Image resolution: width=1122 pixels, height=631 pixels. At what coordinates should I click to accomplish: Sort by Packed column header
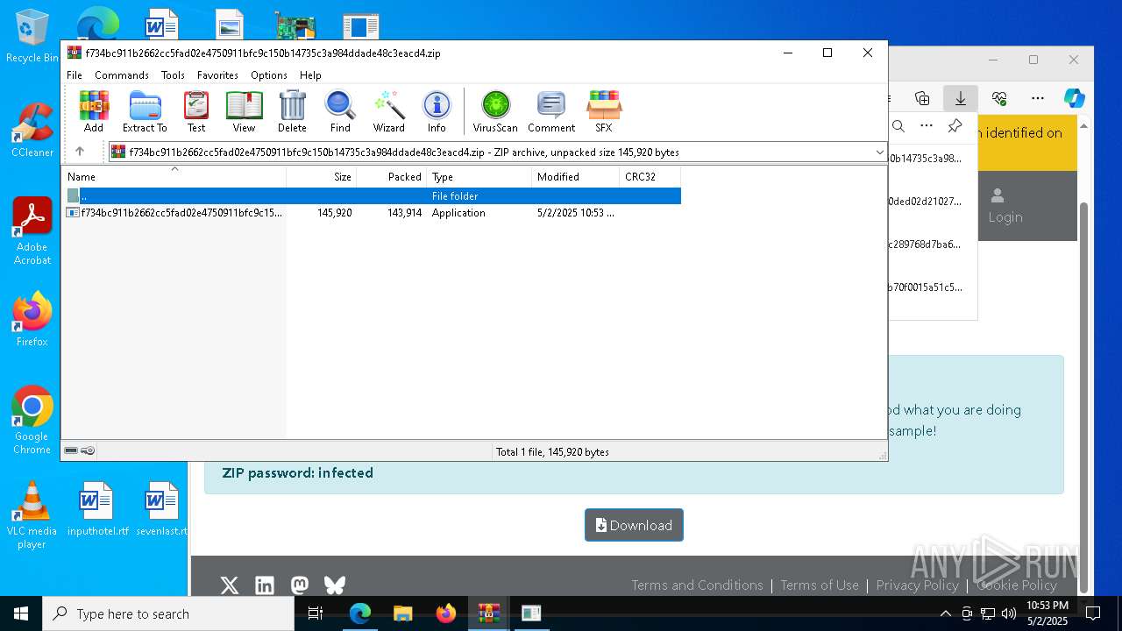point(392,176)
